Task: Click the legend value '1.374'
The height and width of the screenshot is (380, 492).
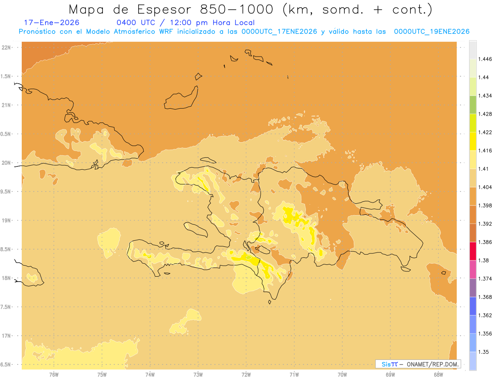Action: coord(485,279)
